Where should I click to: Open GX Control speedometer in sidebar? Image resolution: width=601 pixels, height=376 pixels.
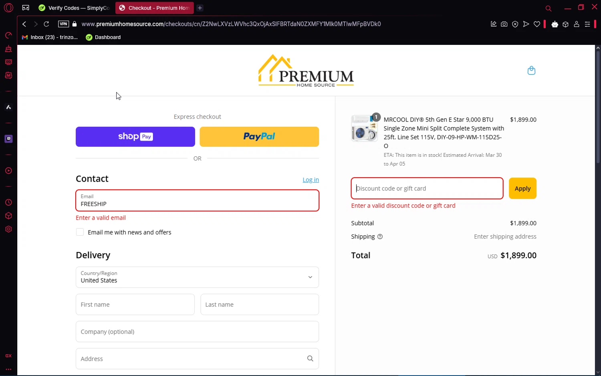pyautogui.click(x=8, y=35)
